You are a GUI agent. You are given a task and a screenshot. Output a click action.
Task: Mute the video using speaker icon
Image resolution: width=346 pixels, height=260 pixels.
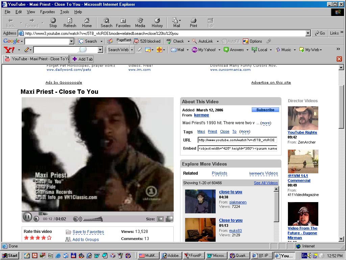tap(76, 219)
